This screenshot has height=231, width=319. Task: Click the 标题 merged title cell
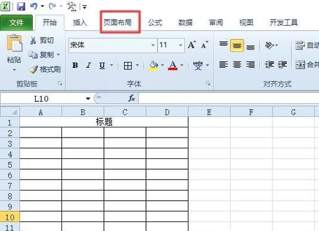(104, 122)
